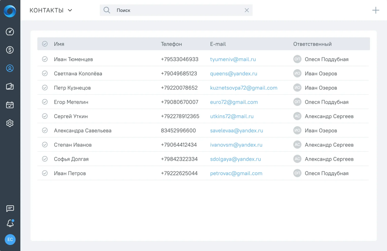
Task: Open the deals dollar icon
Action: point(10,50)
